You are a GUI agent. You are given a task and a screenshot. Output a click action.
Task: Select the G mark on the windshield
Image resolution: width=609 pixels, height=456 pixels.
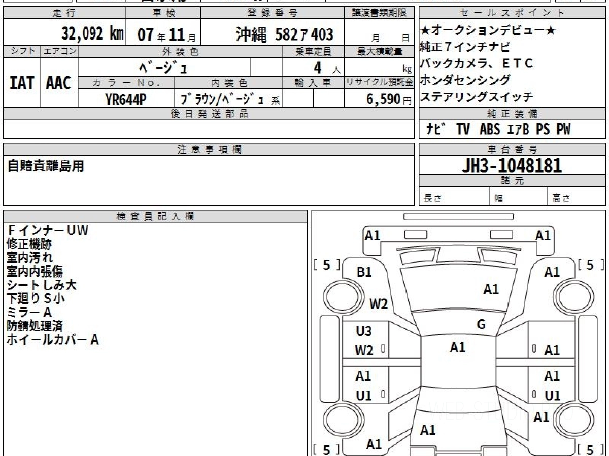click(481, 325)
